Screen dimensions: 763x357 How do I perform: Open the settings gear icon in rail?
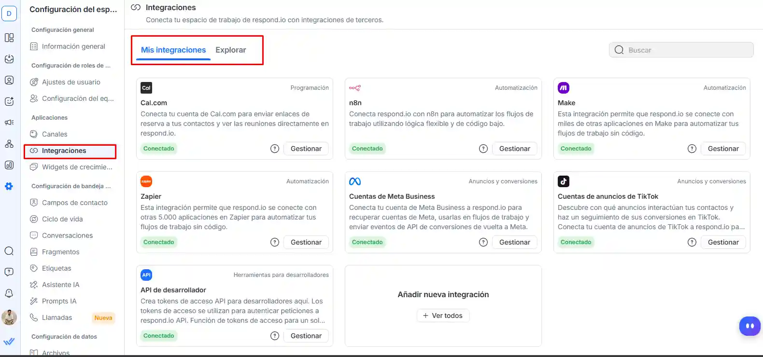coord(9,186)
